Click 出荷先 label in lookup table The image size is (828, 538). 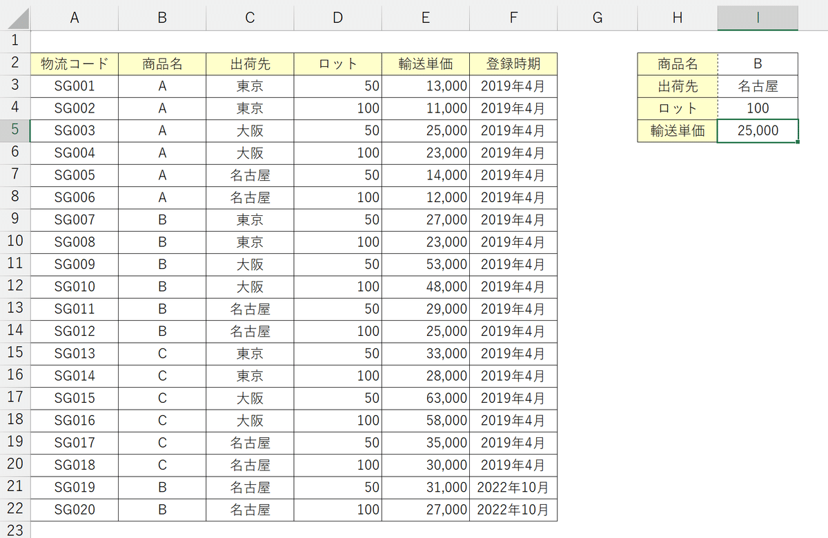[678, 86]
